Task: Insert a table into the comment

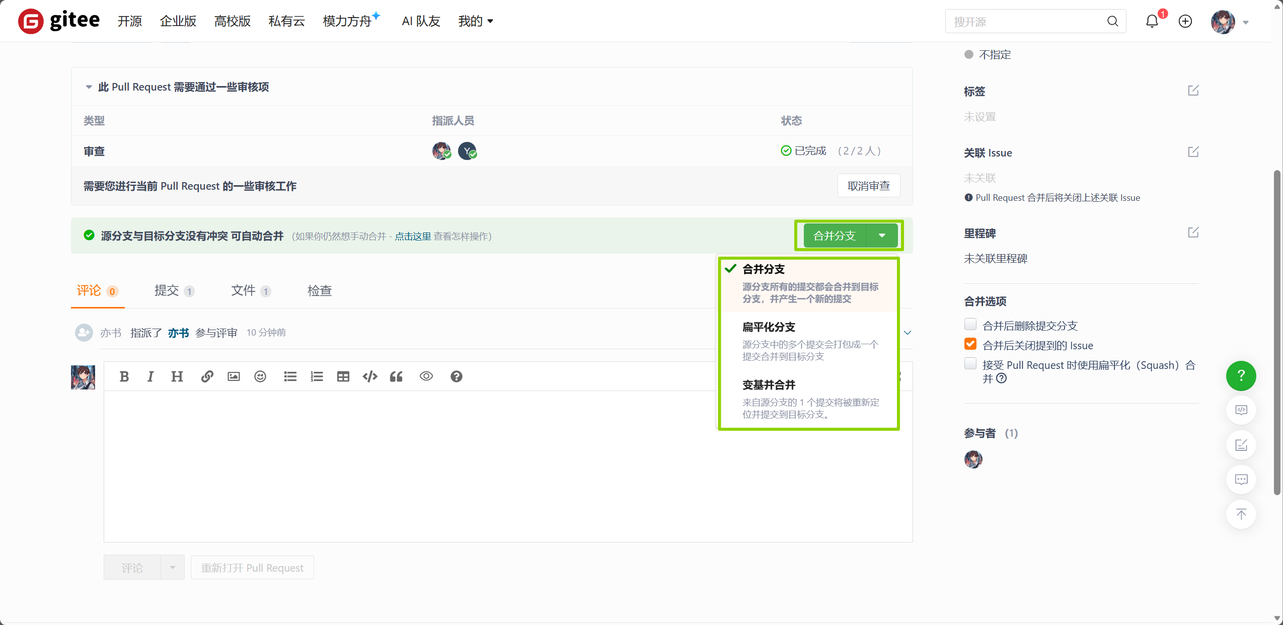Action: pyautogui.click(x=342, y=376)
